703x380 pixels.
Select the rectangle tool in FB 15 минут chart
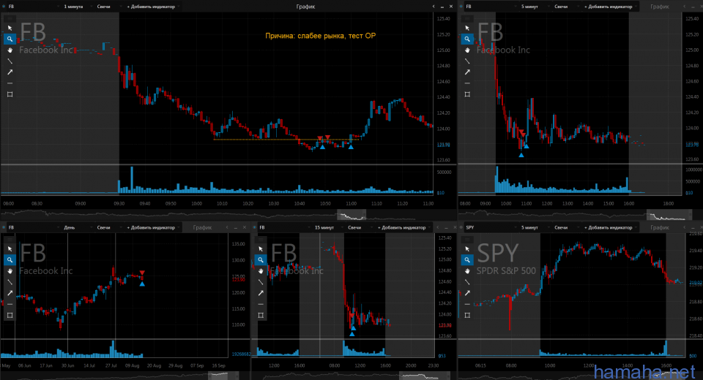(x=261, y=315)
